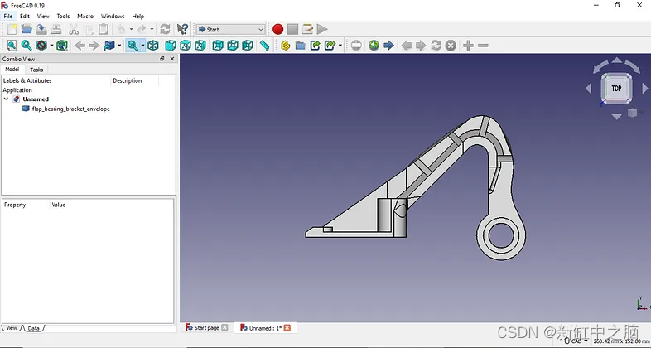This screenshot has height=348, width=651.
Task: Zoom in with the plus icon
Action: (468, 46)
